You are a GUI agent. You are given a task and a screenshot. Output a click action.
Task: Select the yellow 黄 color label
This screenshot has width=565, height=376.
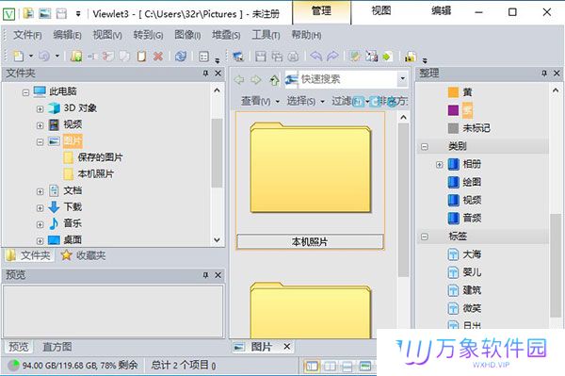[460, 92]
